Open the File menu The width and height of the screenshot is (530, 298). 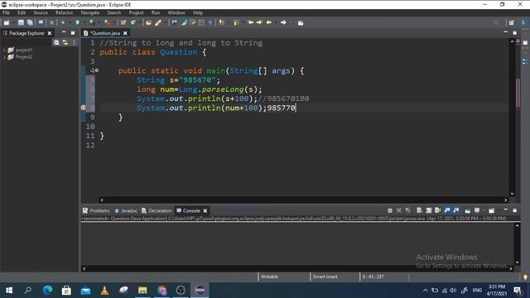click(6, 12)
